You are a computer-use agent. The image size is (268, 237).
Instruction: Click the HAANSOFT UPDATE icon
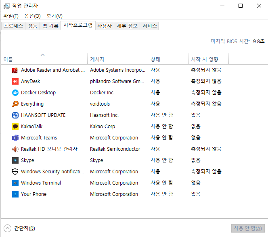click(15, 115)
